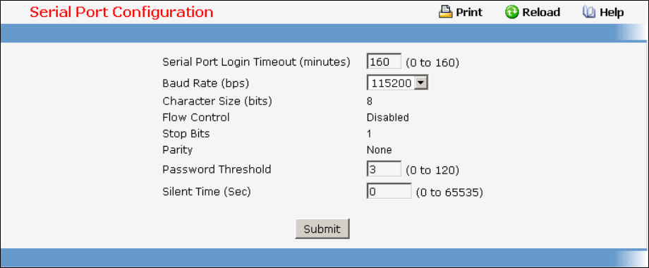The height and width of the screenshot is (268, 649).
Task: Click the Password Threshold label
Action: click(217, 169)
